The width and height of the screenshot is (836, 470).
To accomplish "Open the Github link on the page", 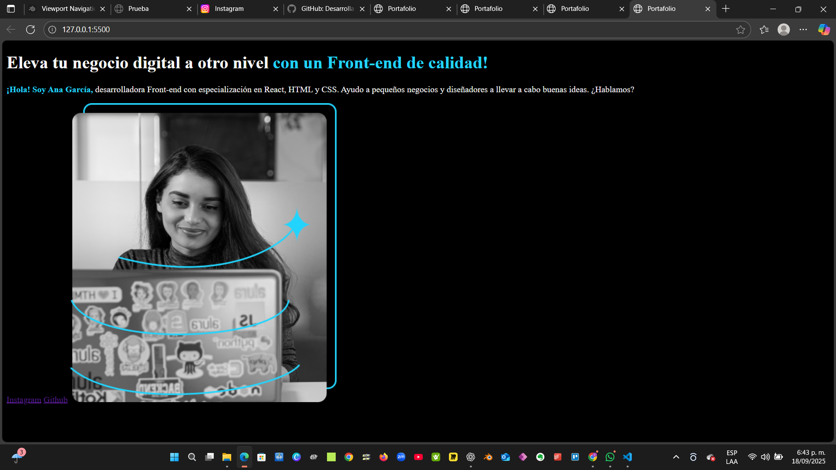I will click(x=56, y=399).
